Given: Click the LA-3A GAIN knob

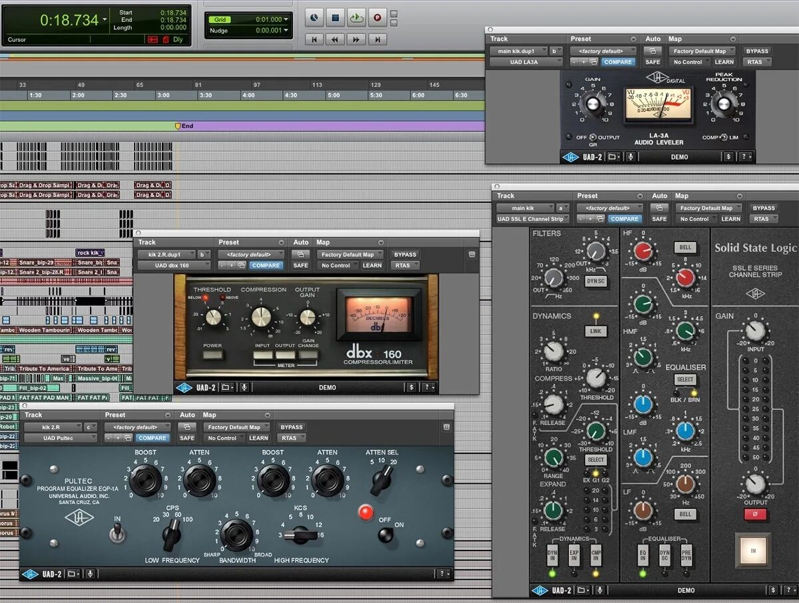Looking at the screenshot, I should (x=593, y=105).
